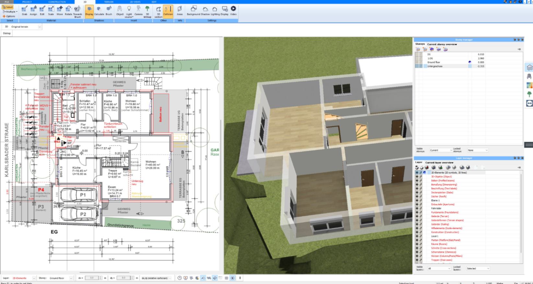The image size is (533, 284).
Task: Select the Untergeschoss storey row
Action: (469, 66)
